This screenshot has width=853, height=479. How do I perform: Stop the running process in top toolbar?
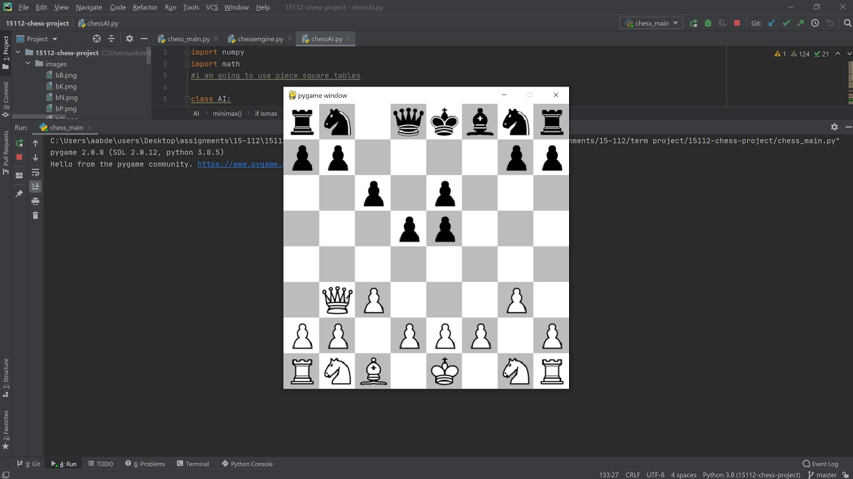(737, 23)
